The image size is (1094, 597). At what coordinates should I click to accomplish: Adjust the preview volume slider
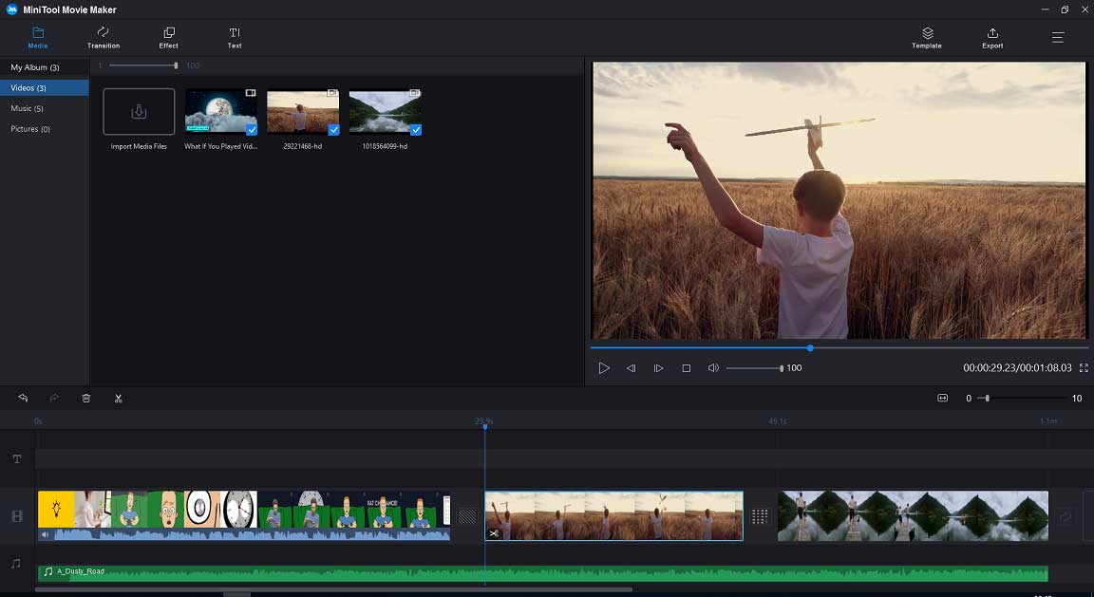[755, 368]
